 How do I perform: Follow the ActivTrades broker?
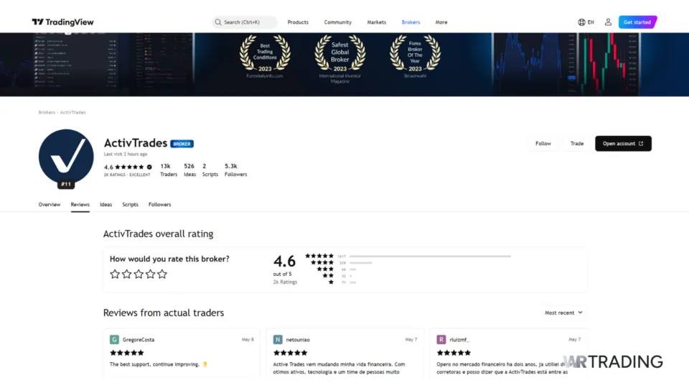click(x=543, y=144)
